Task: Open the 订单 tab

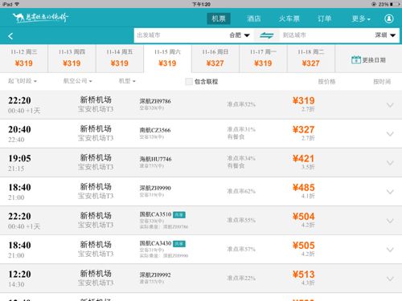Action: (x=324, y=18)
